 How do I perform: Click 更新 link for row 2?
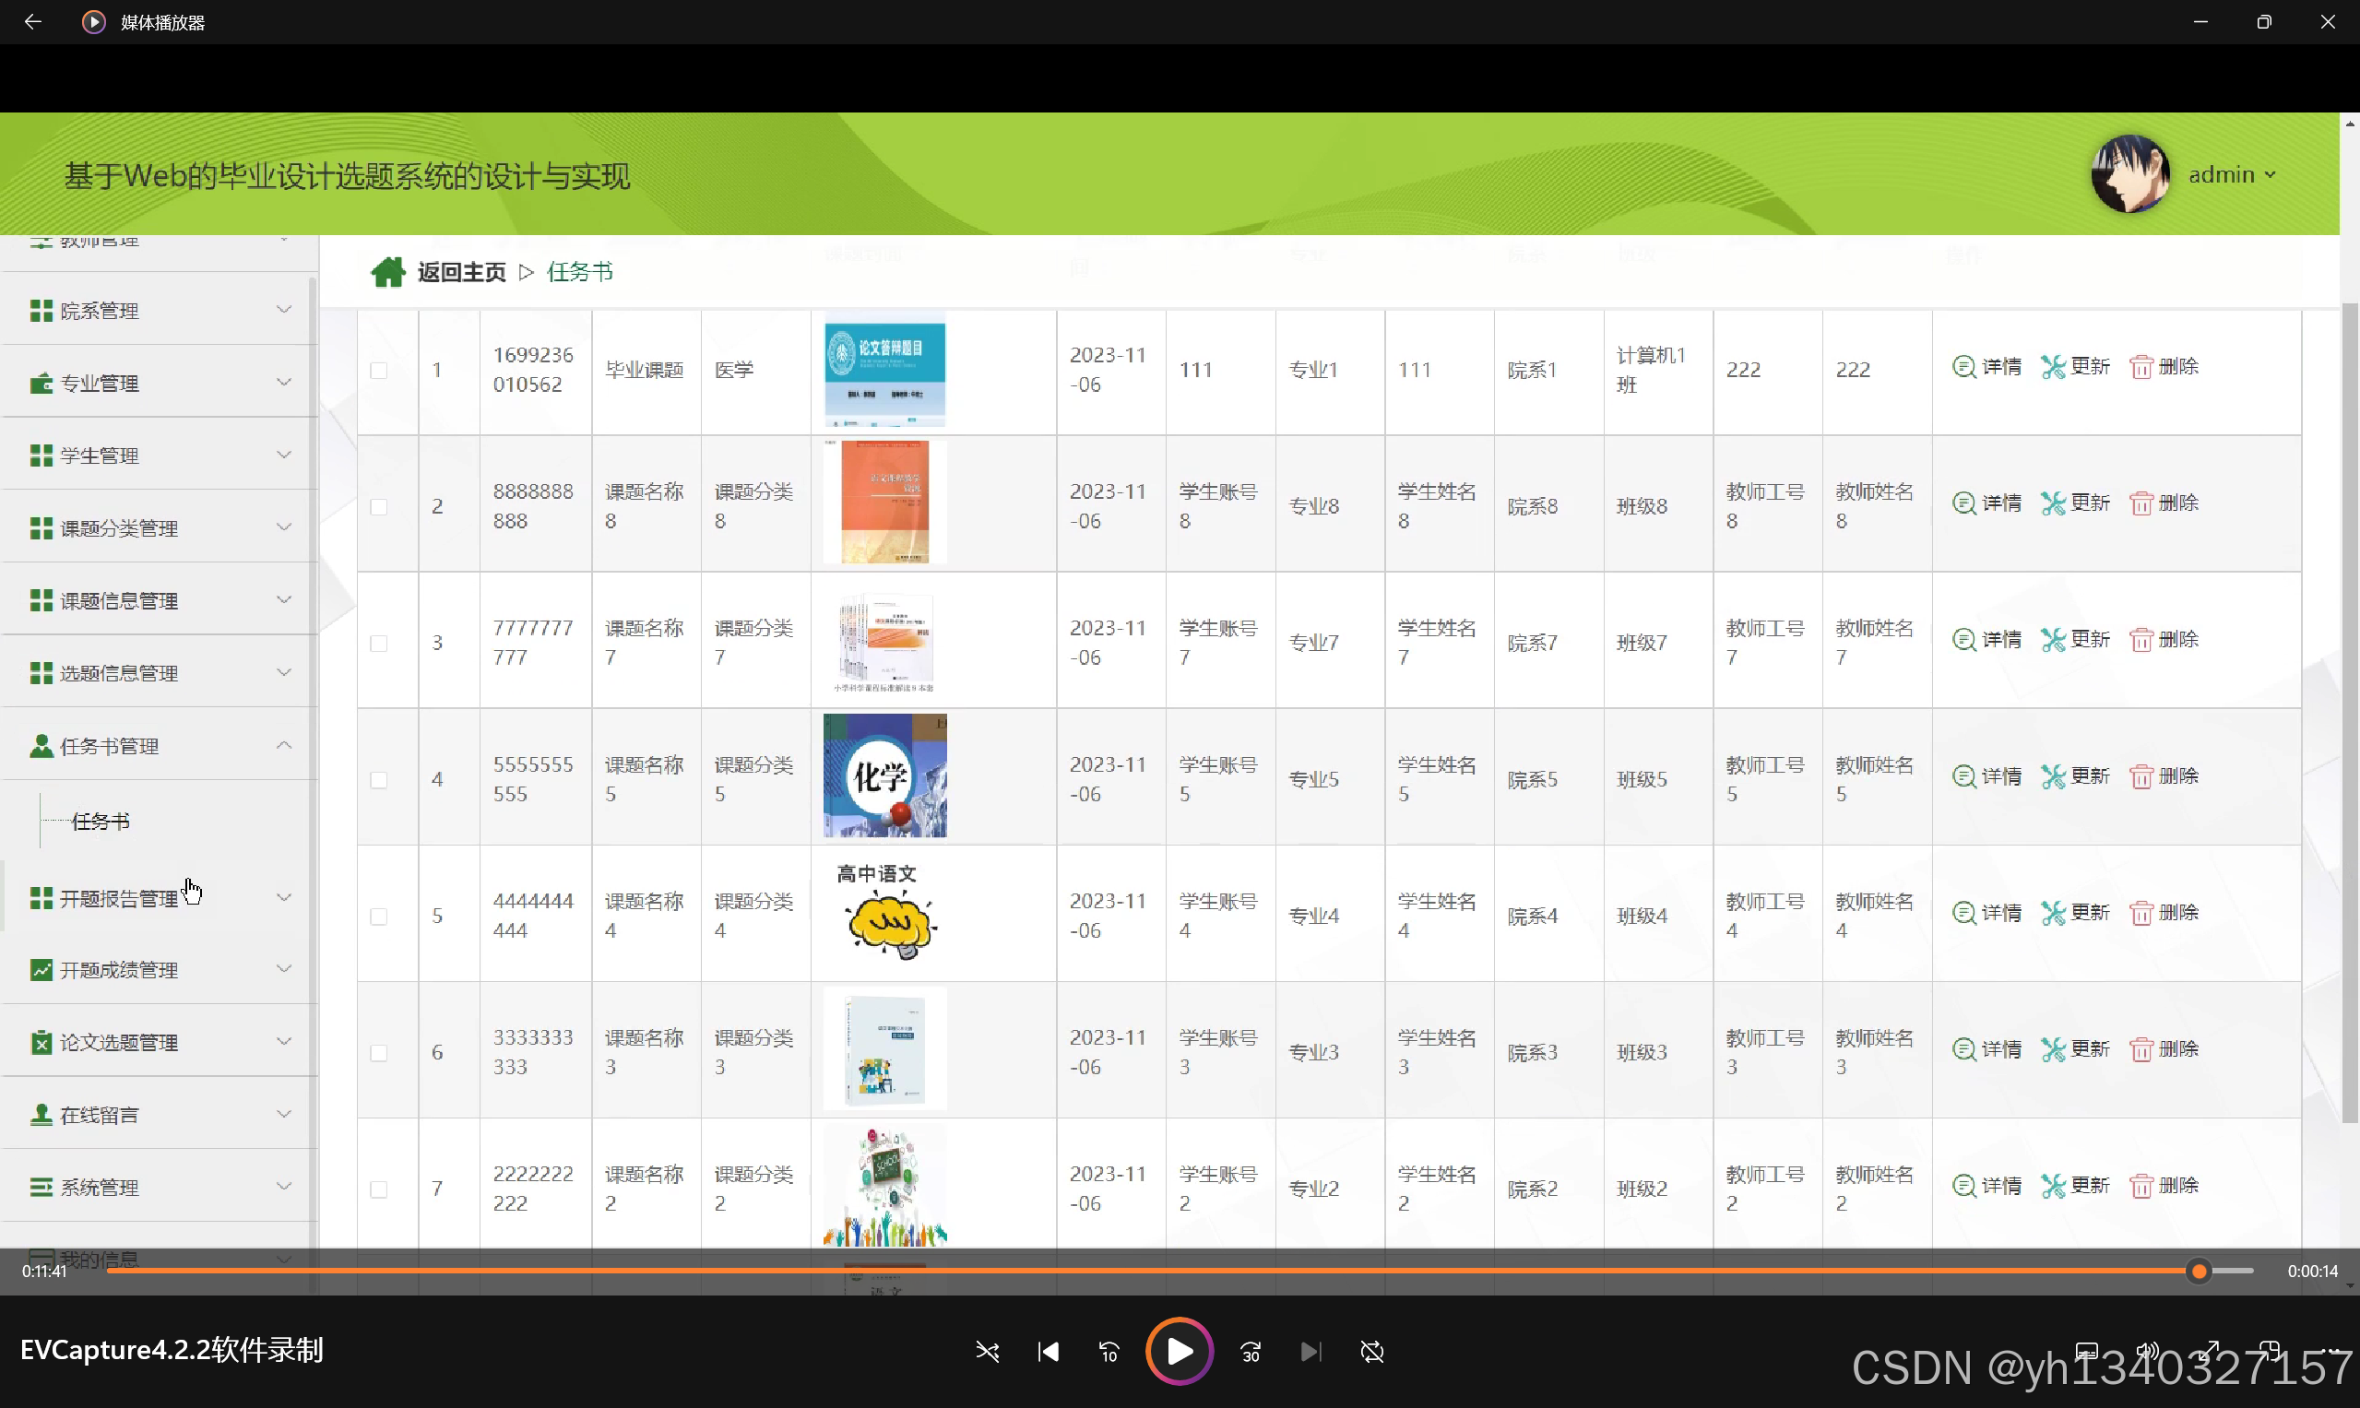click(2089, 503)
